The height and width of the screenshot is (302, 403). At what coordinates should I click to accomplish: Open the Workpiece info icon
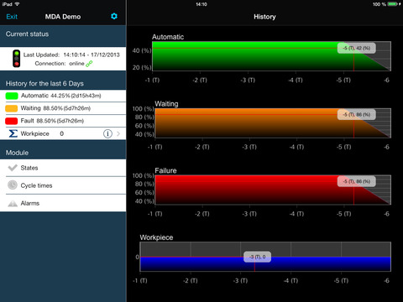tap(107, 133)
